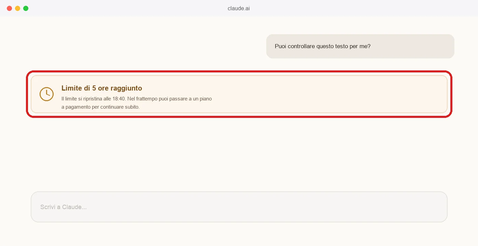Maximize the window with the green button

(x=26, y=8)
